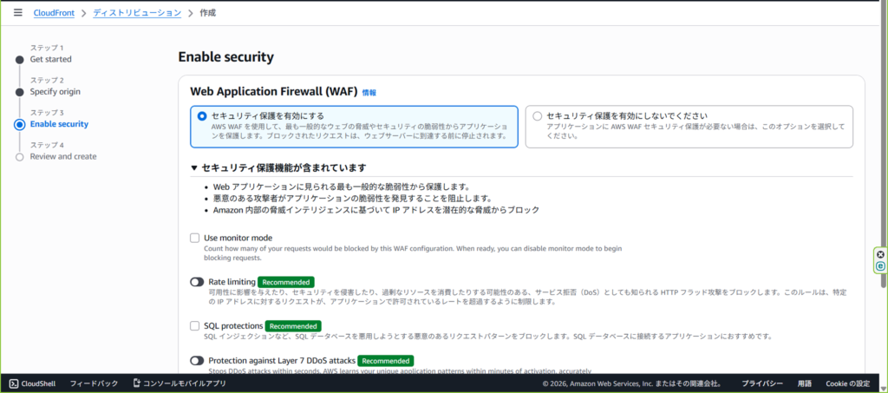Viewport: 888px width, 393px height.
Task: Click the Step 2 Specify origin circle
Action: pos(19,91)
